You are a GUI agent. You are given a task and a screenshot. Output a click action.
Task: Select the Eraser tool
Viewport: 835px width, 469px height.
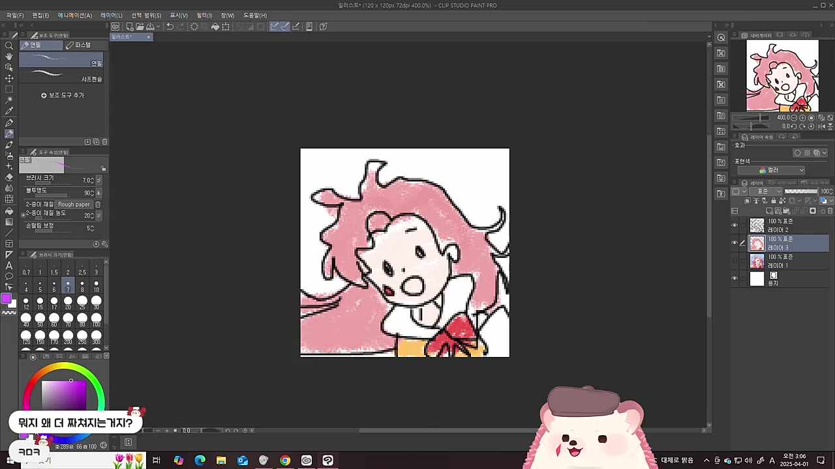point(9,177)
